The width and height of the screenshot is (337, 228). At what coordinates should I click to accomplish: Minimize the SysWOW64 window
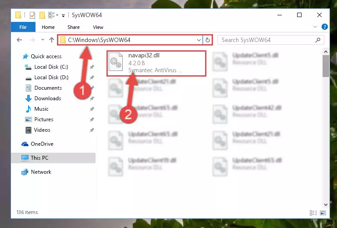click(280, 15)
